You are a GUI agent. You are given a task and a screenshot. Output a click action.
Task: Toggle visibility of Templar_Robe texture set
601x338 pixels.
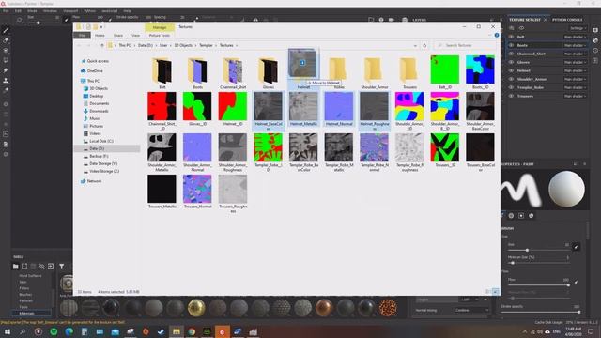pyautogui.click(x=511, y=87)
